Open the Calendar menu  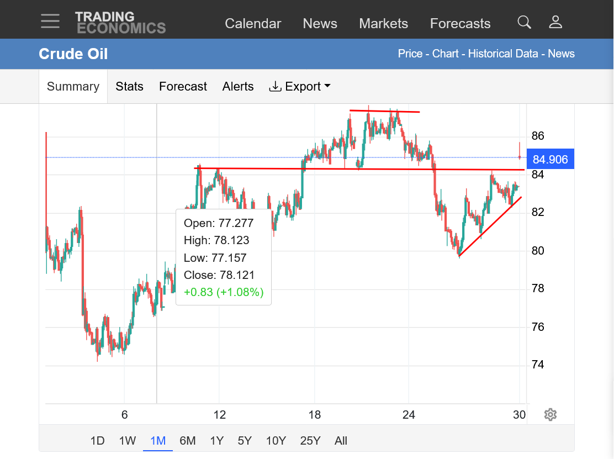pyautogui.click(x=253, y=24)
